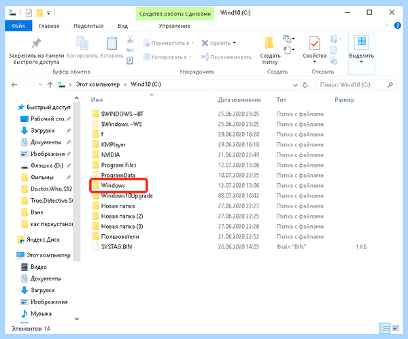Click the Средства работы с дисками tab
The width and height of the screenshot is (408, 339).
(x=175, y=14)
